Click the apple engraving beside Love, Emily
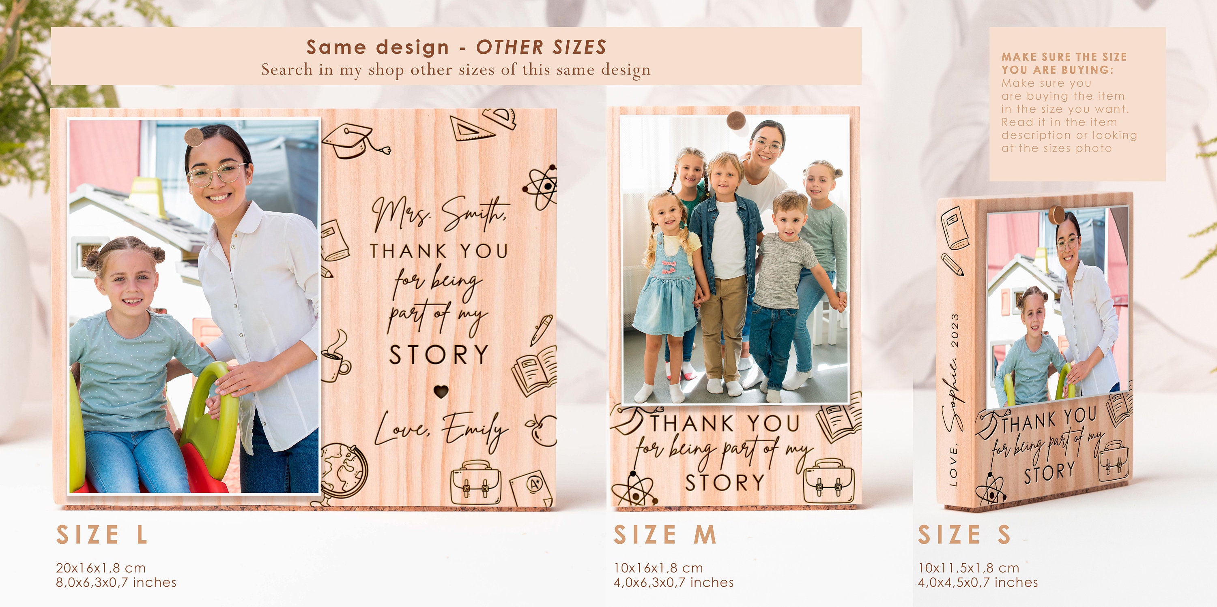Screen dimensions: 1217x607 [x=542, y=430]
